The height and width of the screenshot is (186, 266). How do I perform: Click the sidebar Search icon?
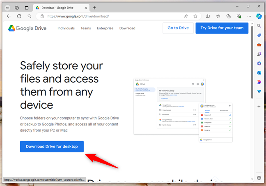pos(259,26)
